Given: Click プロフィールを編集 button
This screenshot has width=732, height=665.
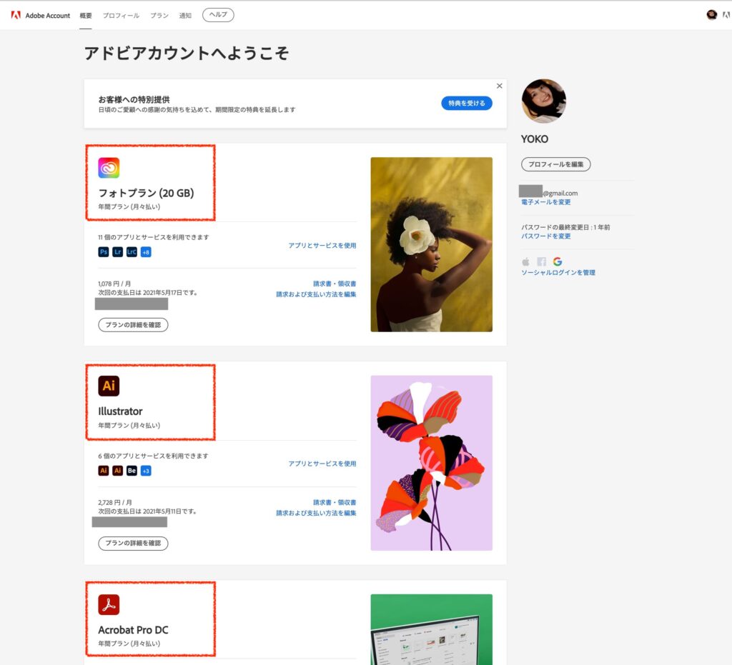Looking at the screenshot, I should tap(555, 164).
